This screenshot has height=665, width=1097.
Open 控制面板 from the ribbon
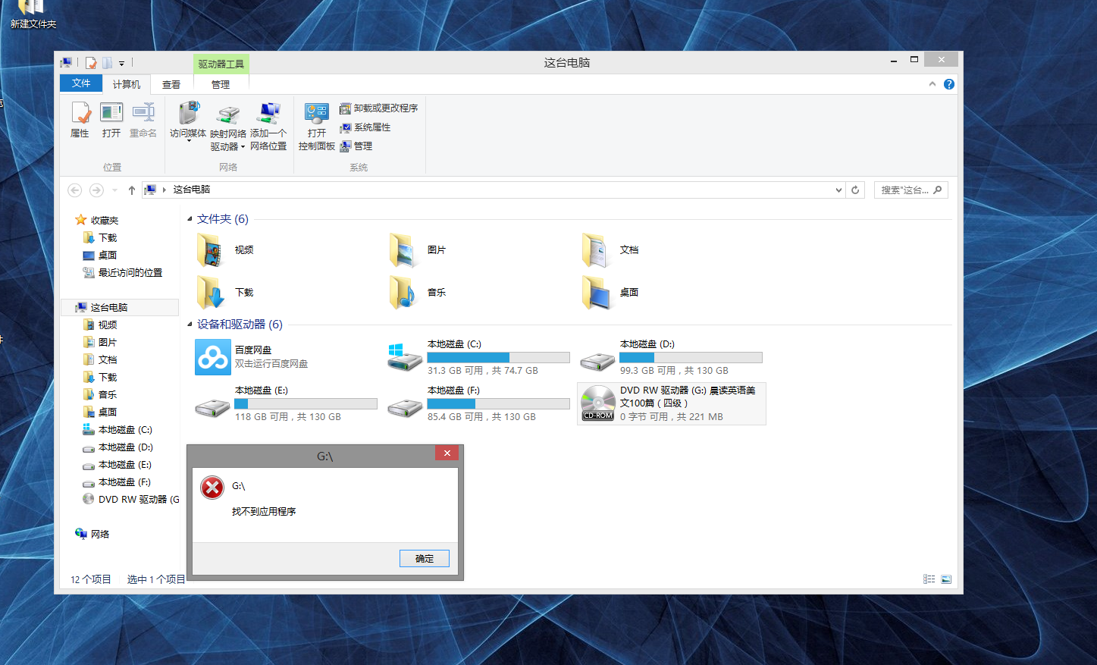click(x=317, y=126)
